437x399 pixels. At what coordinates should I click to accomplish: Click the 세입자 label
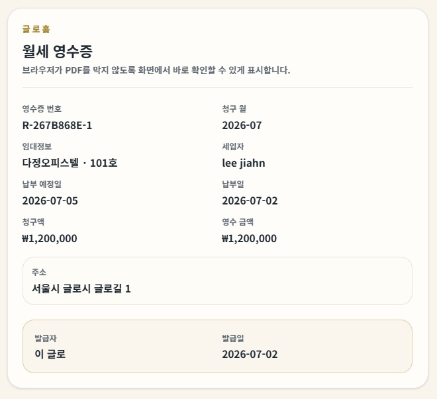(x=233, y=146)
